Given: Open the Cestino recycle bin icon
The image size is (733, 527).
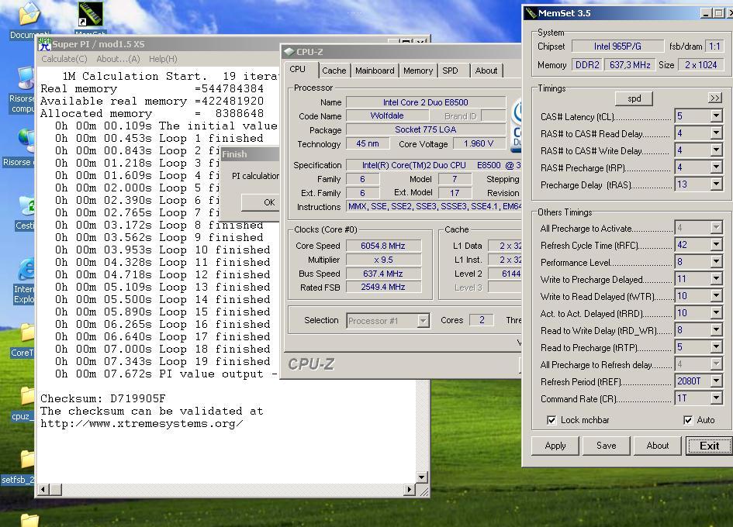Looking at the screenshot, I should (26, 211).
